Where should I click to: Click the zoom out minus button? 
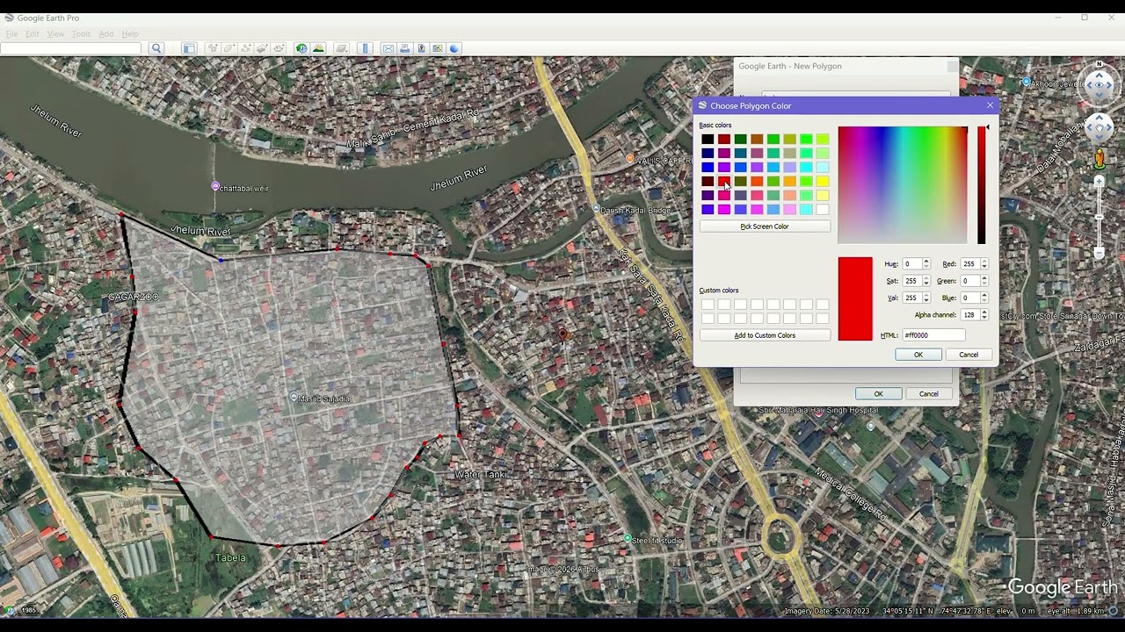(x=1100, y=253)
